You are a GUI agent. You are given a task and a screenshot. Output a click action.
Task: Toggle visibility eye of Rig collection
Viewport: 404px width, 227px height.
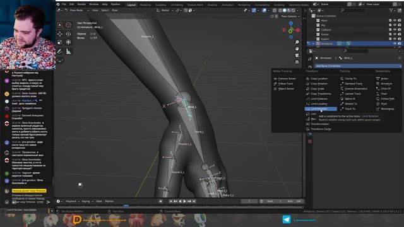point(395,25)
